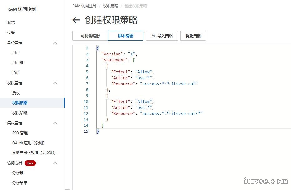Image resolution: width=291 pixels, height=190 pixels.
Task: Click the 创建权限策略 breadcrumb text
Action: click(136, 6)
